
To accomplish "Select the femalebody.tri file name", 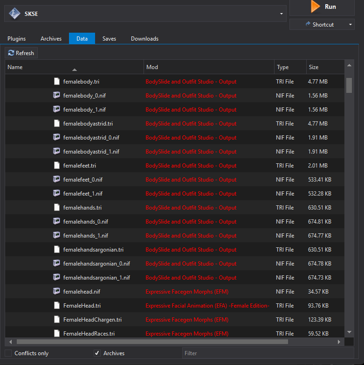I will [81, 82].
